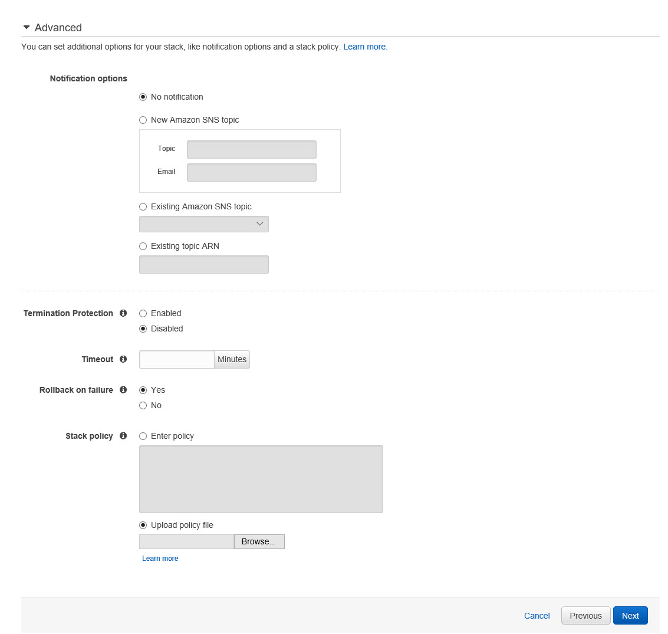668x634 pixels.
Task: Open the Learn more link under Stack policy
Action: coord(160,559)
